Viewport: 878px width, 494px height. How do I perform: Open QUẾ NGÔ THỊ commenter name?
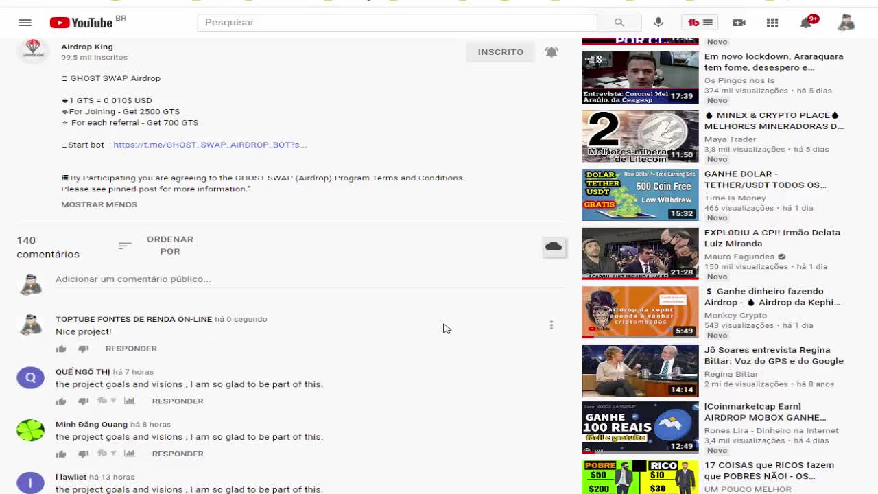(x=82, y=372)
